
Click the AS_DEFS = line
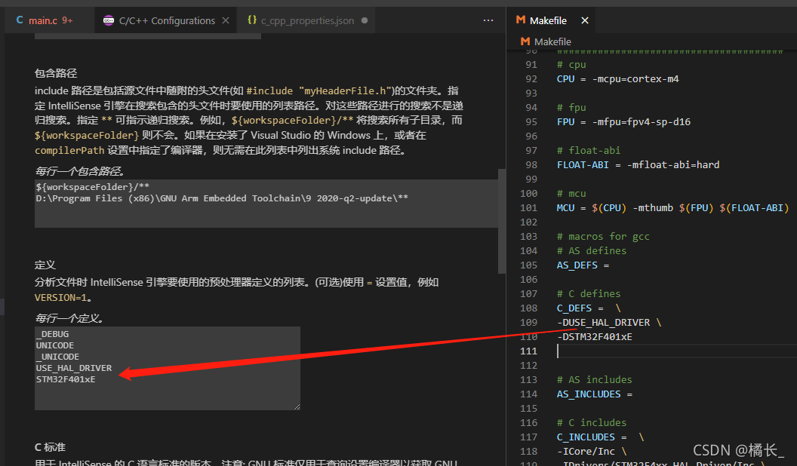pos(583,265)
